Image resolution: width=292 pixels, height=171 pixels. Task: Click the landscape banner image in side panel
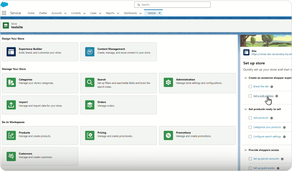coord(266,41)
